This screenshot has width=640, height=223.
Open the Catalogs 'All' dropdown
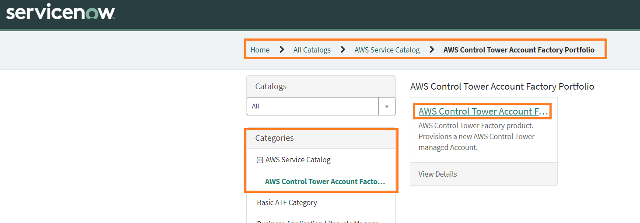321,106
